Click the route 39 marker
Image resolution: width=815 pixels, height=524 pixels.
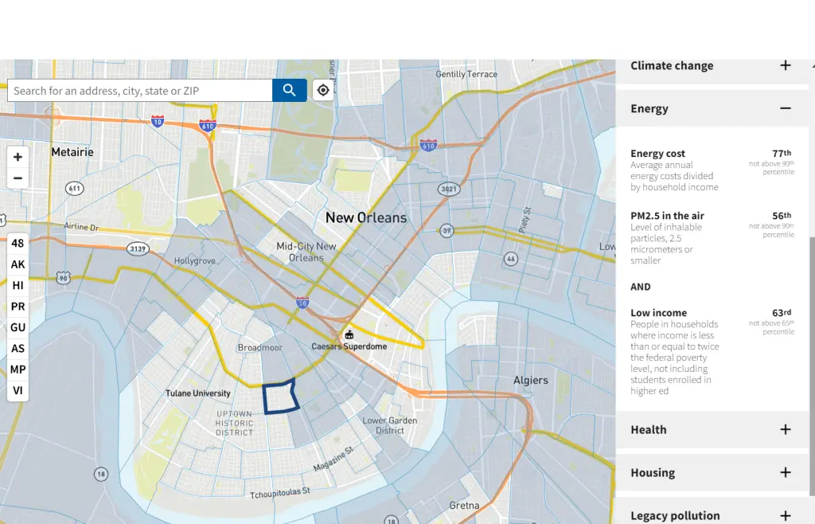coord(446,230)
